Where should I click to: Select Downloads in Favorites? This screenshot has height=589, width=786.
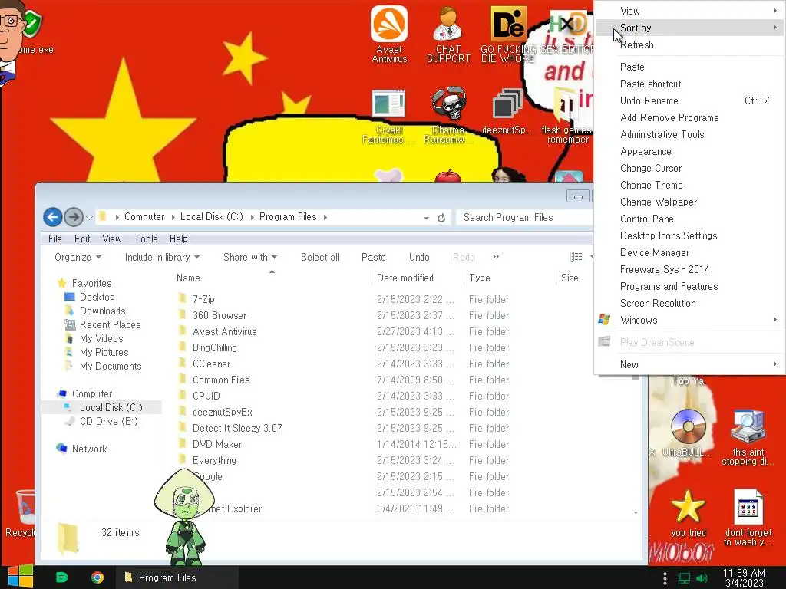click(102, 311)
